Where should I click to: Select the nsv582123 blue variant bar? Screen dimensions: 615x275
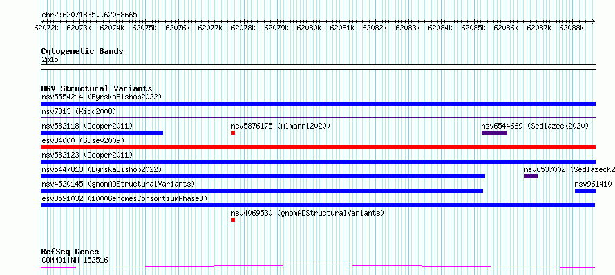pyautogui.click(x=318, y=162)
